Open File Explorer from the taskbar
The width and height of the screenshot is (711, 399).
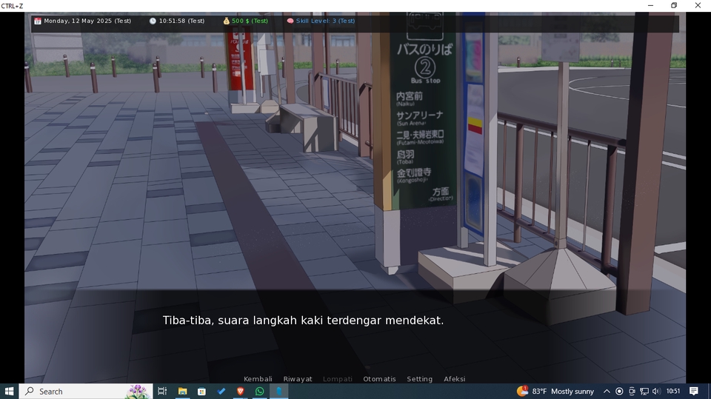(182, 392)
